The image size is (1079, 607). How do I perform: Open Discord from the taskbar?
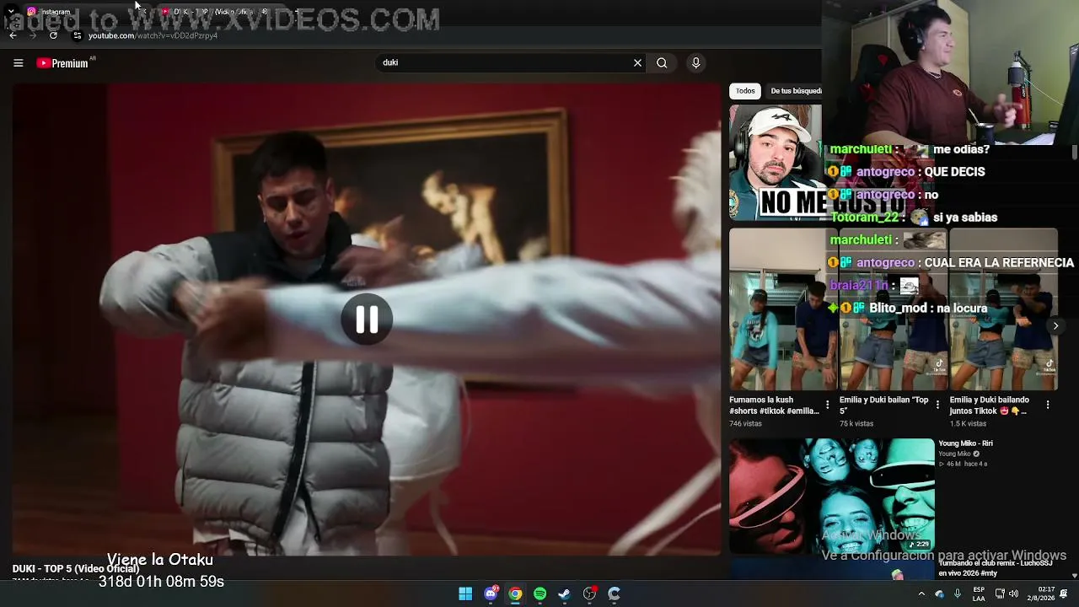click(x=491, y=594)
